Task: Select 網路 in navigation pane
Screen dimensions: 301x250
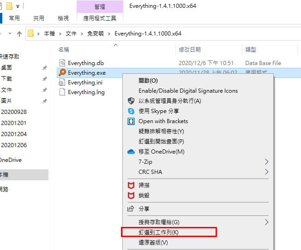Action: point(4,190)
